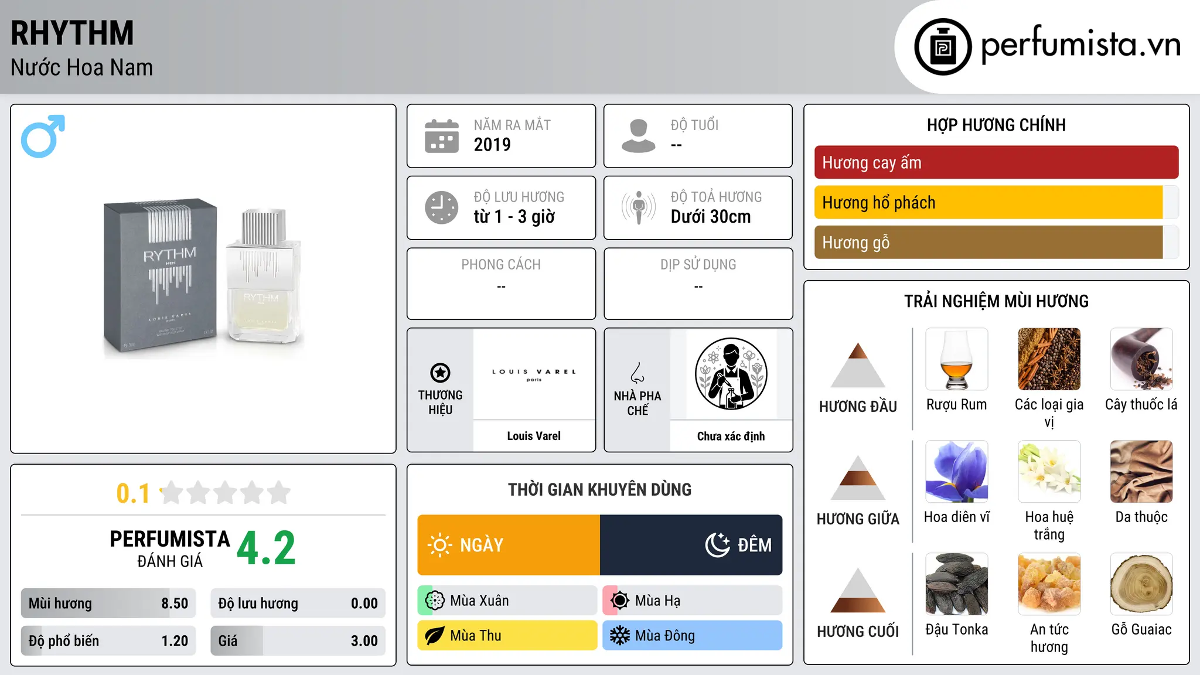Screen dimensions: 1200x675
Task: Click the calendar icon beside Năm ra mắt
Action: tap(442, 136)
